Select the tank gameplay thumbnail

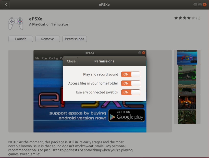click(x=187, y=87)
